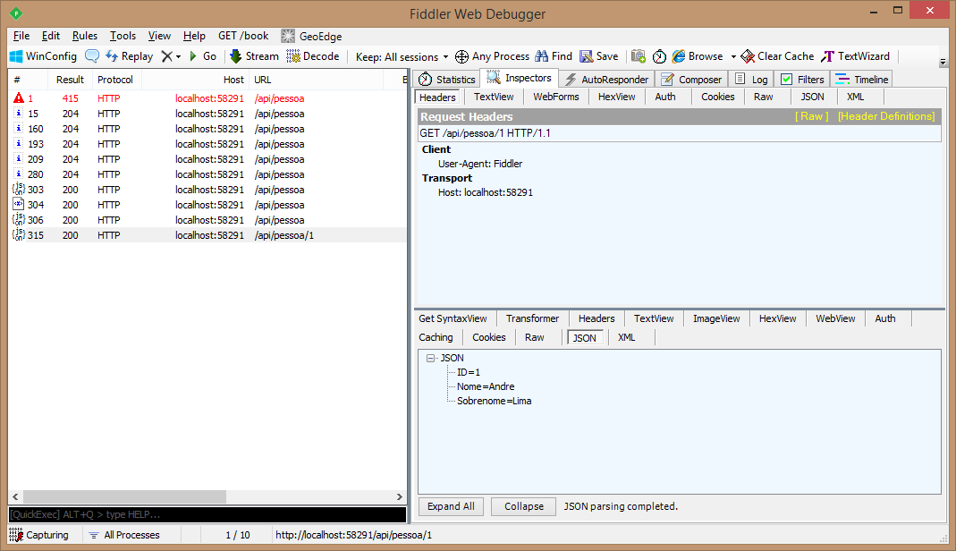
Task: Click the comment speech-bubble icon
Action: (92, 56)
